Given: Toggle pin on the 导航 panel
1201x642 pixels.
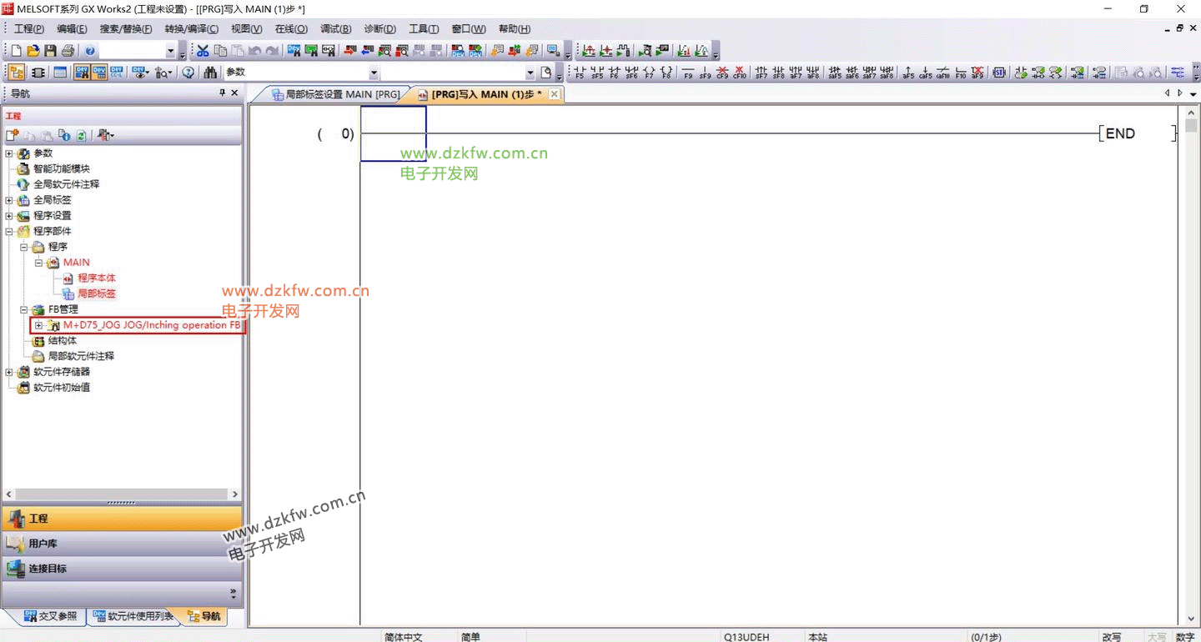Looking at the screenshot, I should click(x=222, y=93).
